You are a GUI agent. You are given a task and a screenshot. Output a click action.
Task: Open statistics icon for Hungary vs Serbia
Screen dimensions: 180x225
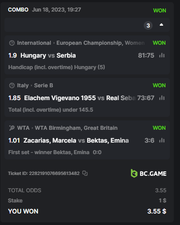pyautogui.click(x=162, y=55)
